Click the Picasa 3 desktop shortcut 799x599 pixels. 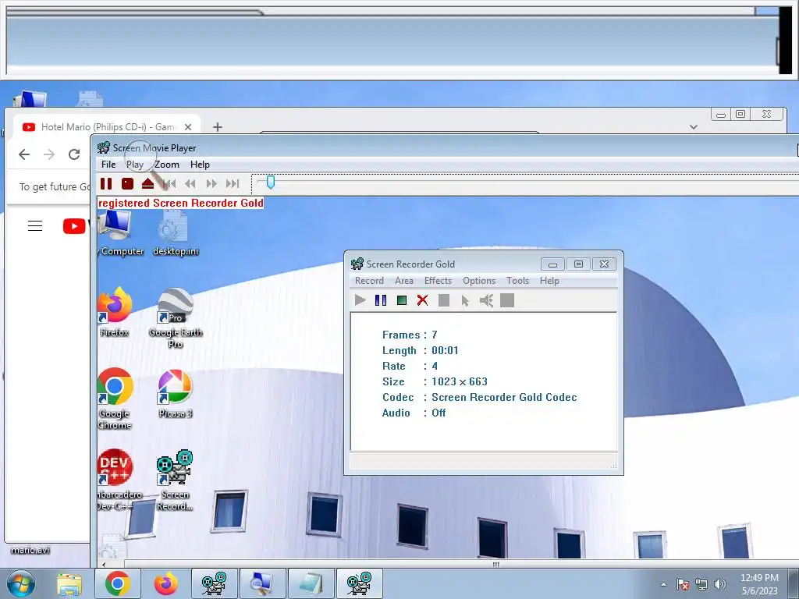tap(176, 394)
